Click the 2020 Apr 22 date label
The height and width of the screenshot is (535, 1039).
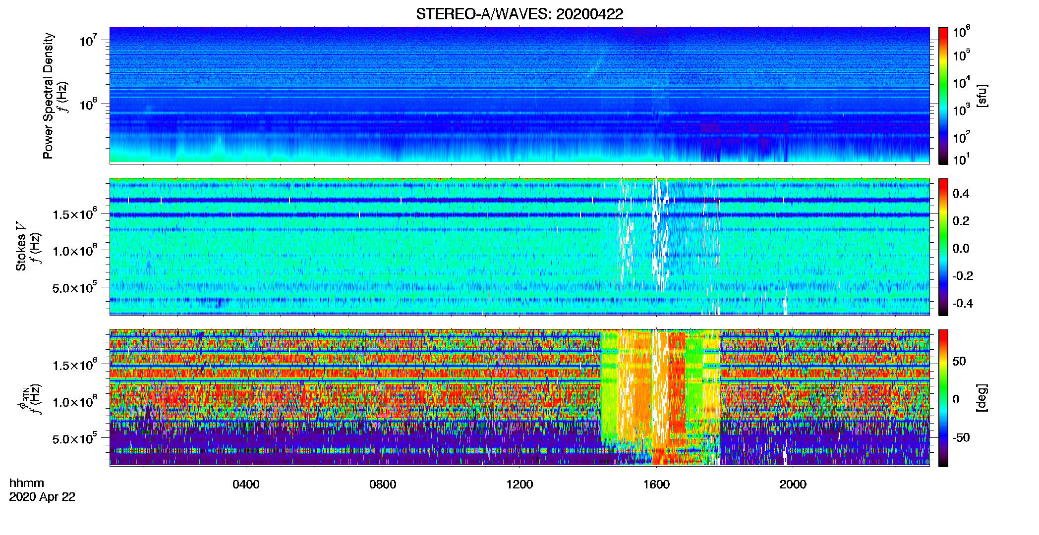(42, 497)
